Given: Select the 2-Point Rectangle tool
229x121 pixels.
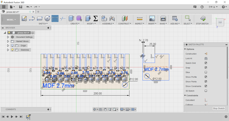Looking at the screenshot, I should point(40,19).
